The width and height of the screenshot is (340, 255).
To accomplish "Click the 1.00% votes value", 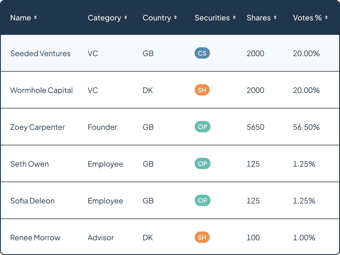I will pos(304,238).
